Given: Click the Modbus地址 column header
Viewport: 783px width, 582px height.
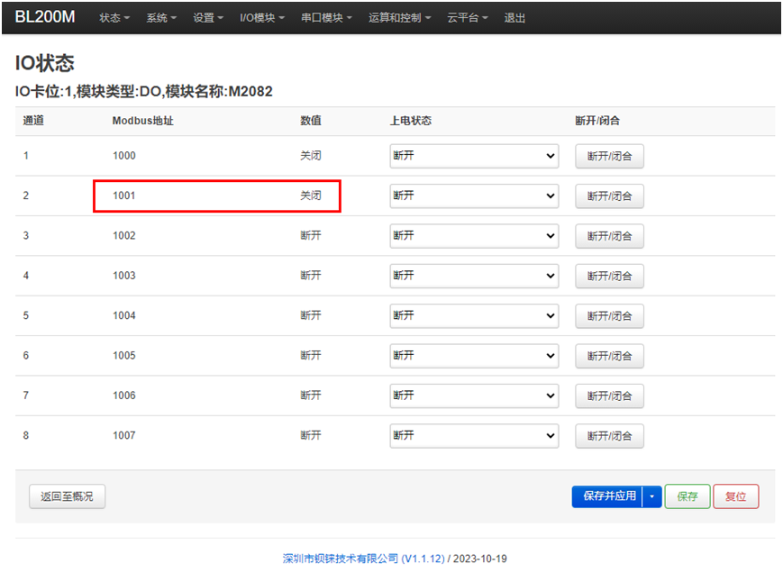Looking at the screenshot, I should (x=143, y=121).
